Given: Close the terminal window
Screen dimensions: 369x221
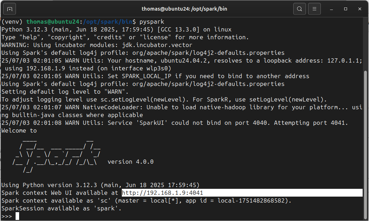Looking at the screenshot, I should [x=359, y=9].
